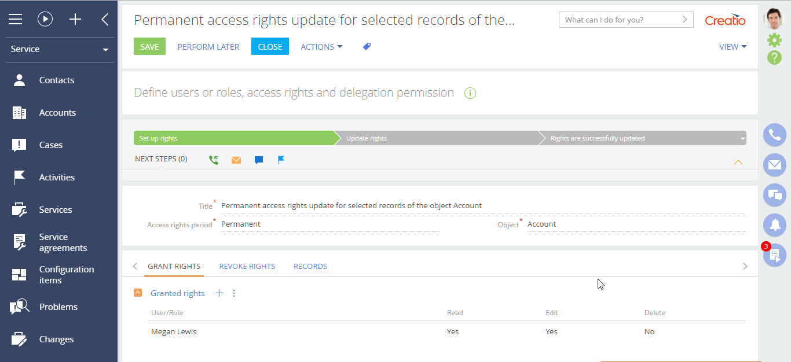Click the green Save button

(x=149, y=47)
